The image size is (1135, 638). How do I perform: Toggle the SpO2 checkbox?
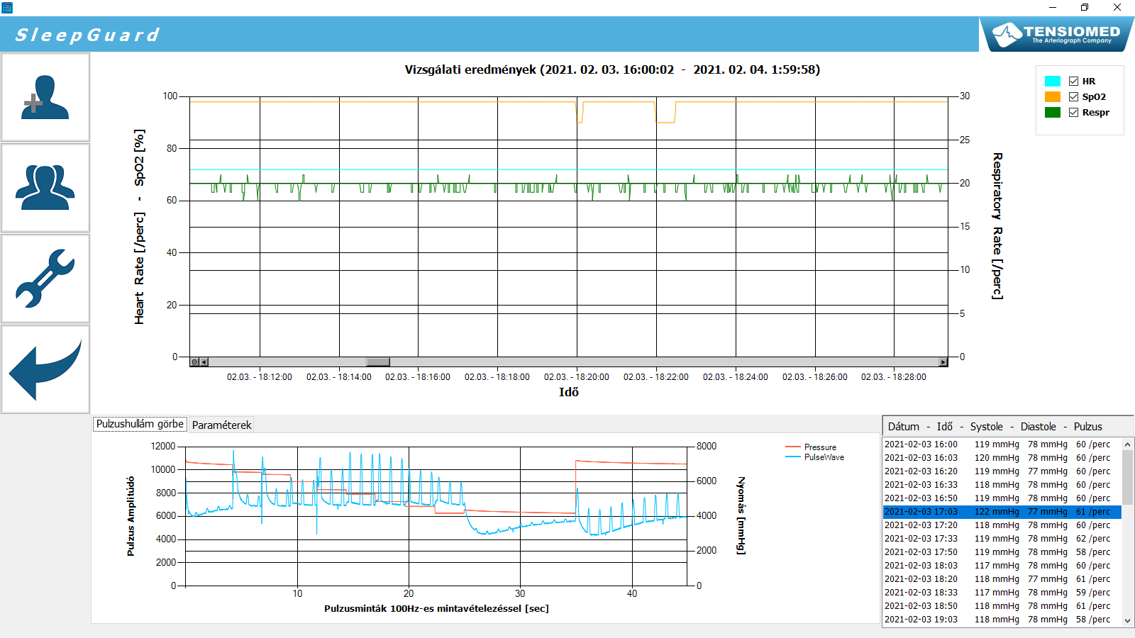(x=1073, y=97)
